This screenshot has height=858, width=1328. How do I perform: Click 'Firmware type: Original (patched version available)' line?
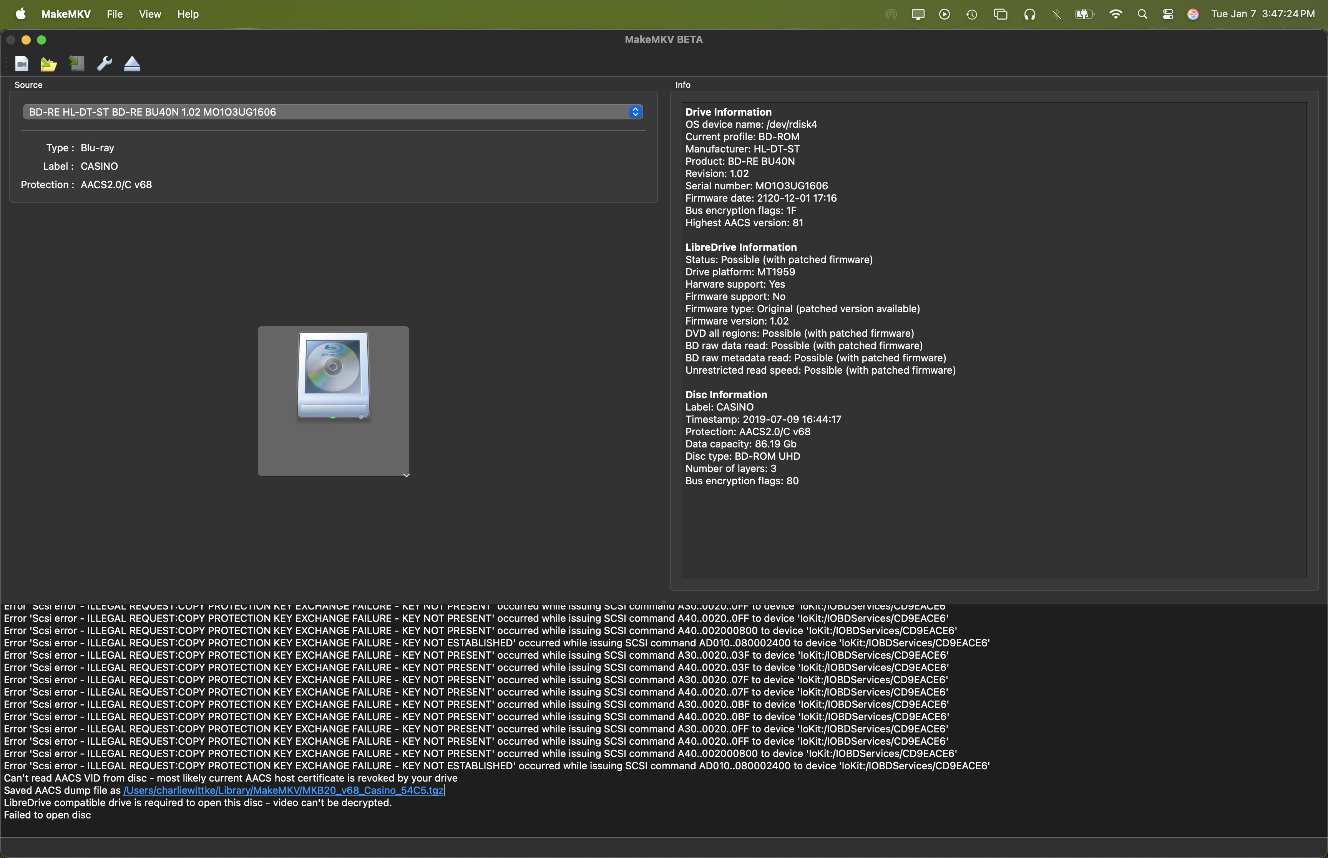802,309
